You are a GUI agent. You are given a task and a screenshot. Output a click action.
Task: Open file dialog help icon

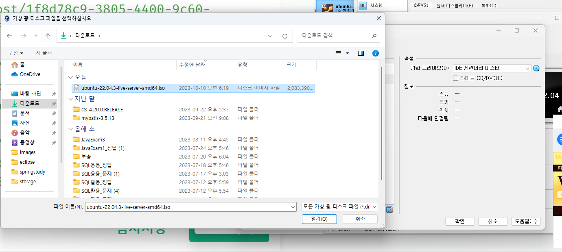point(376,53)
